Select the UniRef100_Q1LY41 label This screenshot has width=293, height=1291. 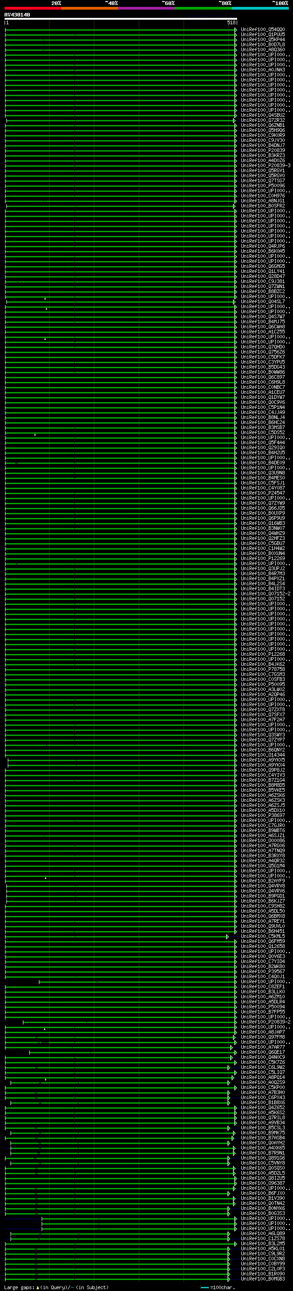coord(263,271)
